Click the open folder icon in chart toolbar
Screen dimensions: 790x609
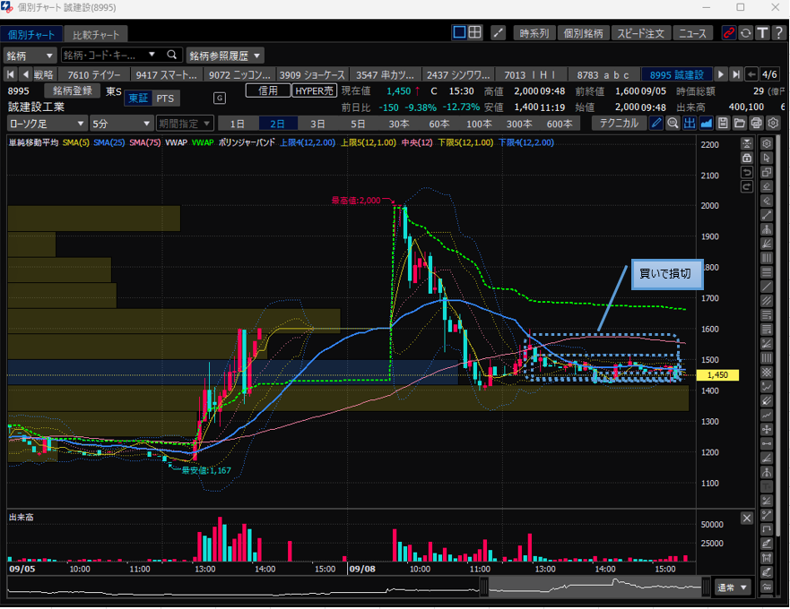739,123
